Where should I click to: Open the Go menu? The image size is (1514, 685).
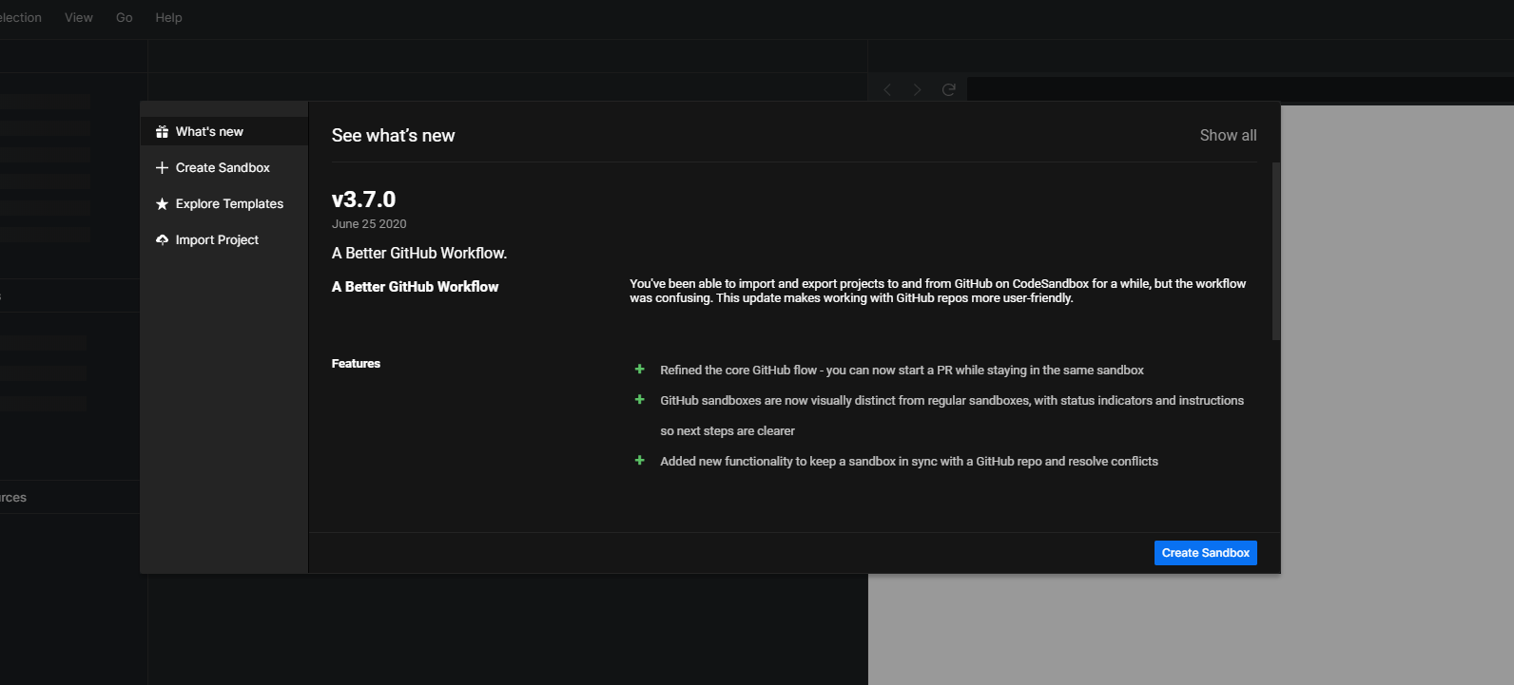point(125,18)
